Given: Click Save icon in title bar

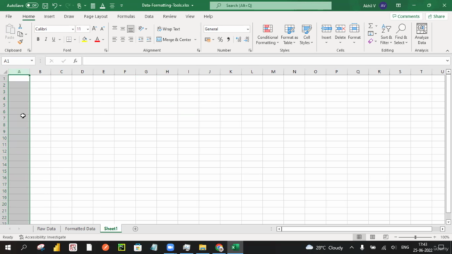Looking at the screenshot, I should pyautogui.click(x=45, y=6).
